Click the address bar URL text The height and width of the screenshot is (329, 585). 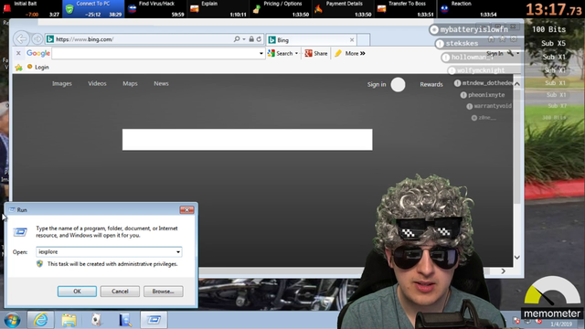(x=85, y=39)
